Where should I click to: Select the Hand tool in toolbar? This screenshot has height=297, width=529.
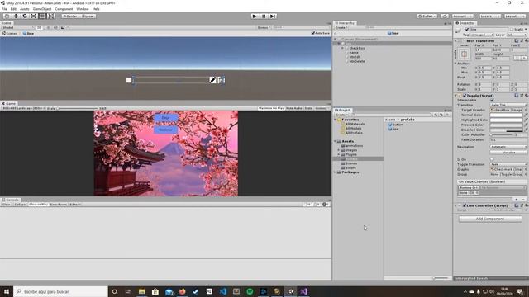click(7, 16)
